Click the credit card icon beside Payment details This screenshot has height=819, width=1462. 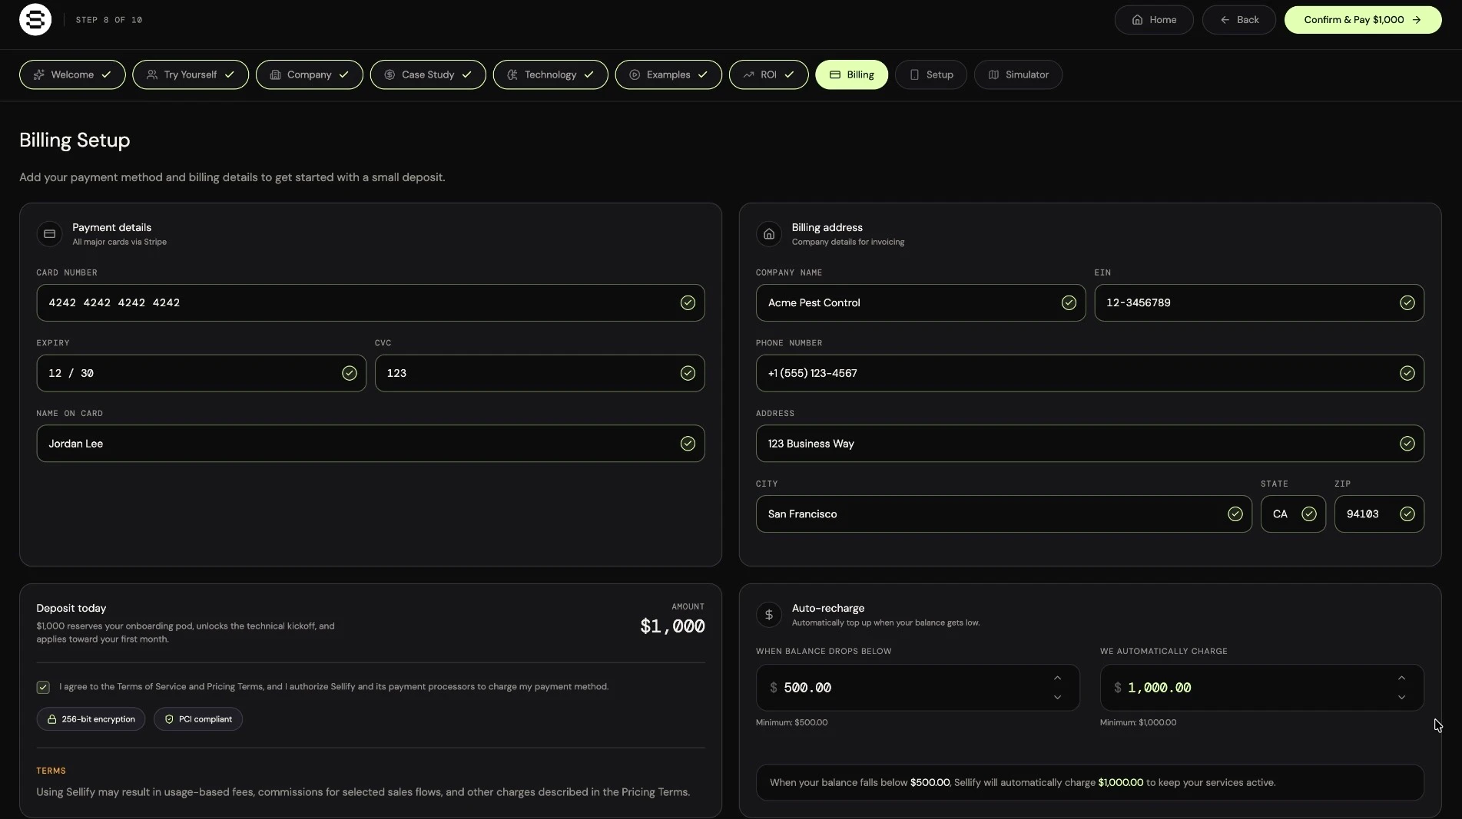[50, 234]
